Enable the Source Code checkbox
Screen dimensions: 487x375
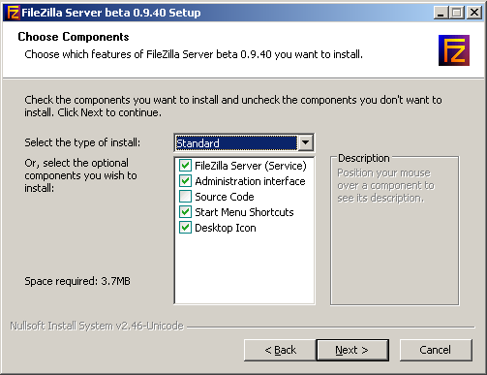click(x=185, y=197)
